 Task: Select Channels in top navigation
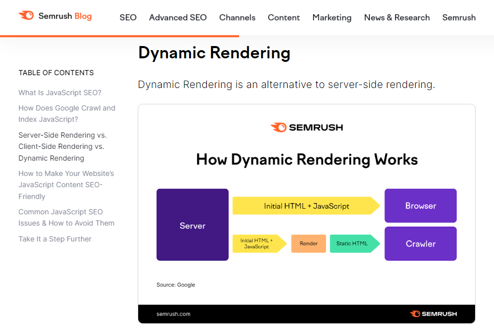click(x=237, y=17)
